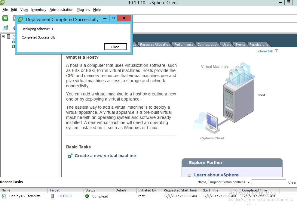
Task: Click the close tab link
Action: pyautogui.click(x=265, y=51)
